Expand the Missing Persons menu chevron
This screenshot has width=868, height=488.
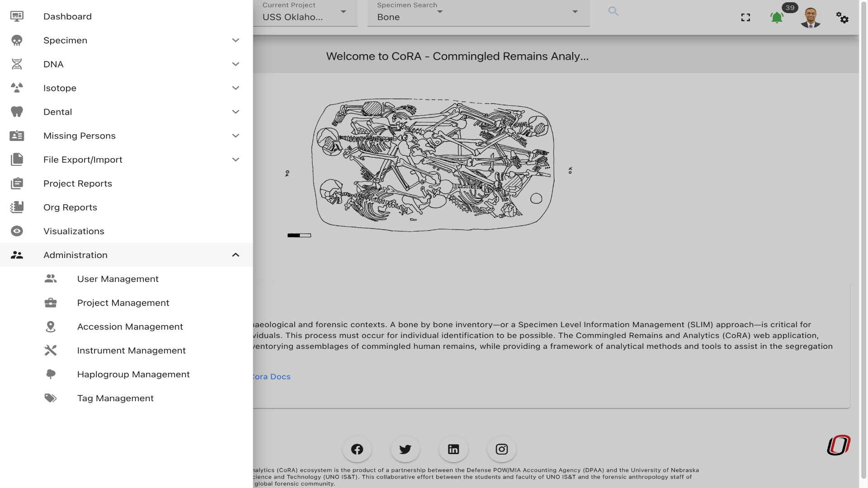(236, 136)
